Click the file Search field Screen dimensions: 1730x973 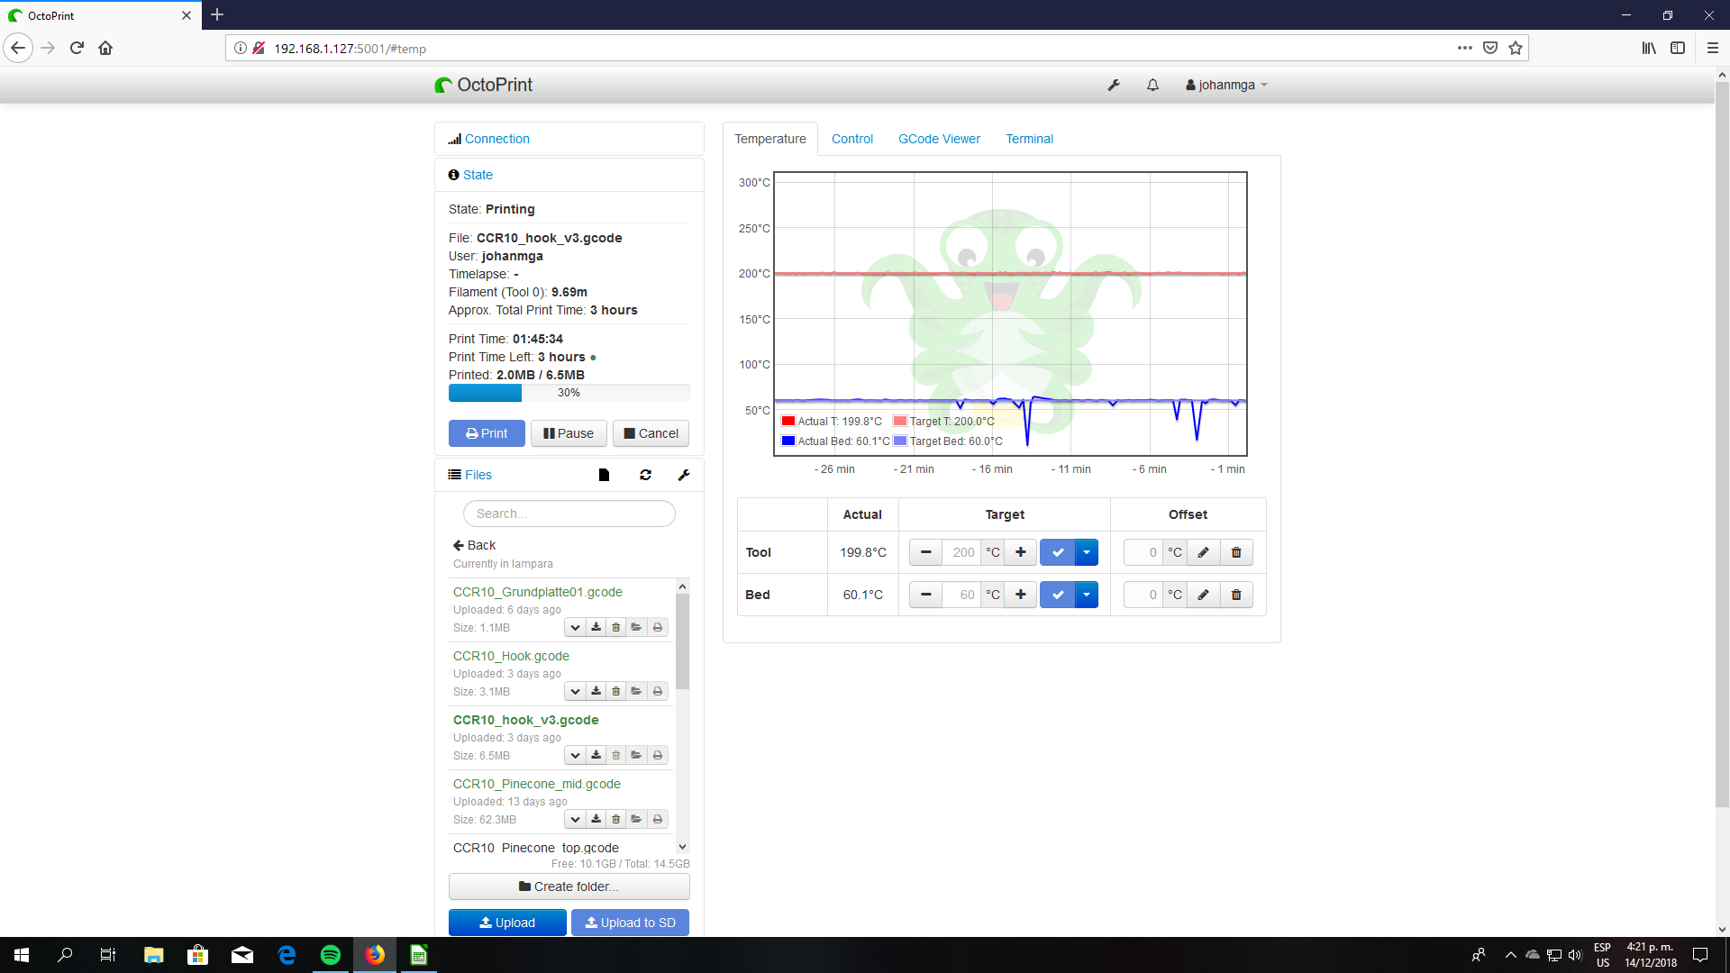click(x=569, y=514)
